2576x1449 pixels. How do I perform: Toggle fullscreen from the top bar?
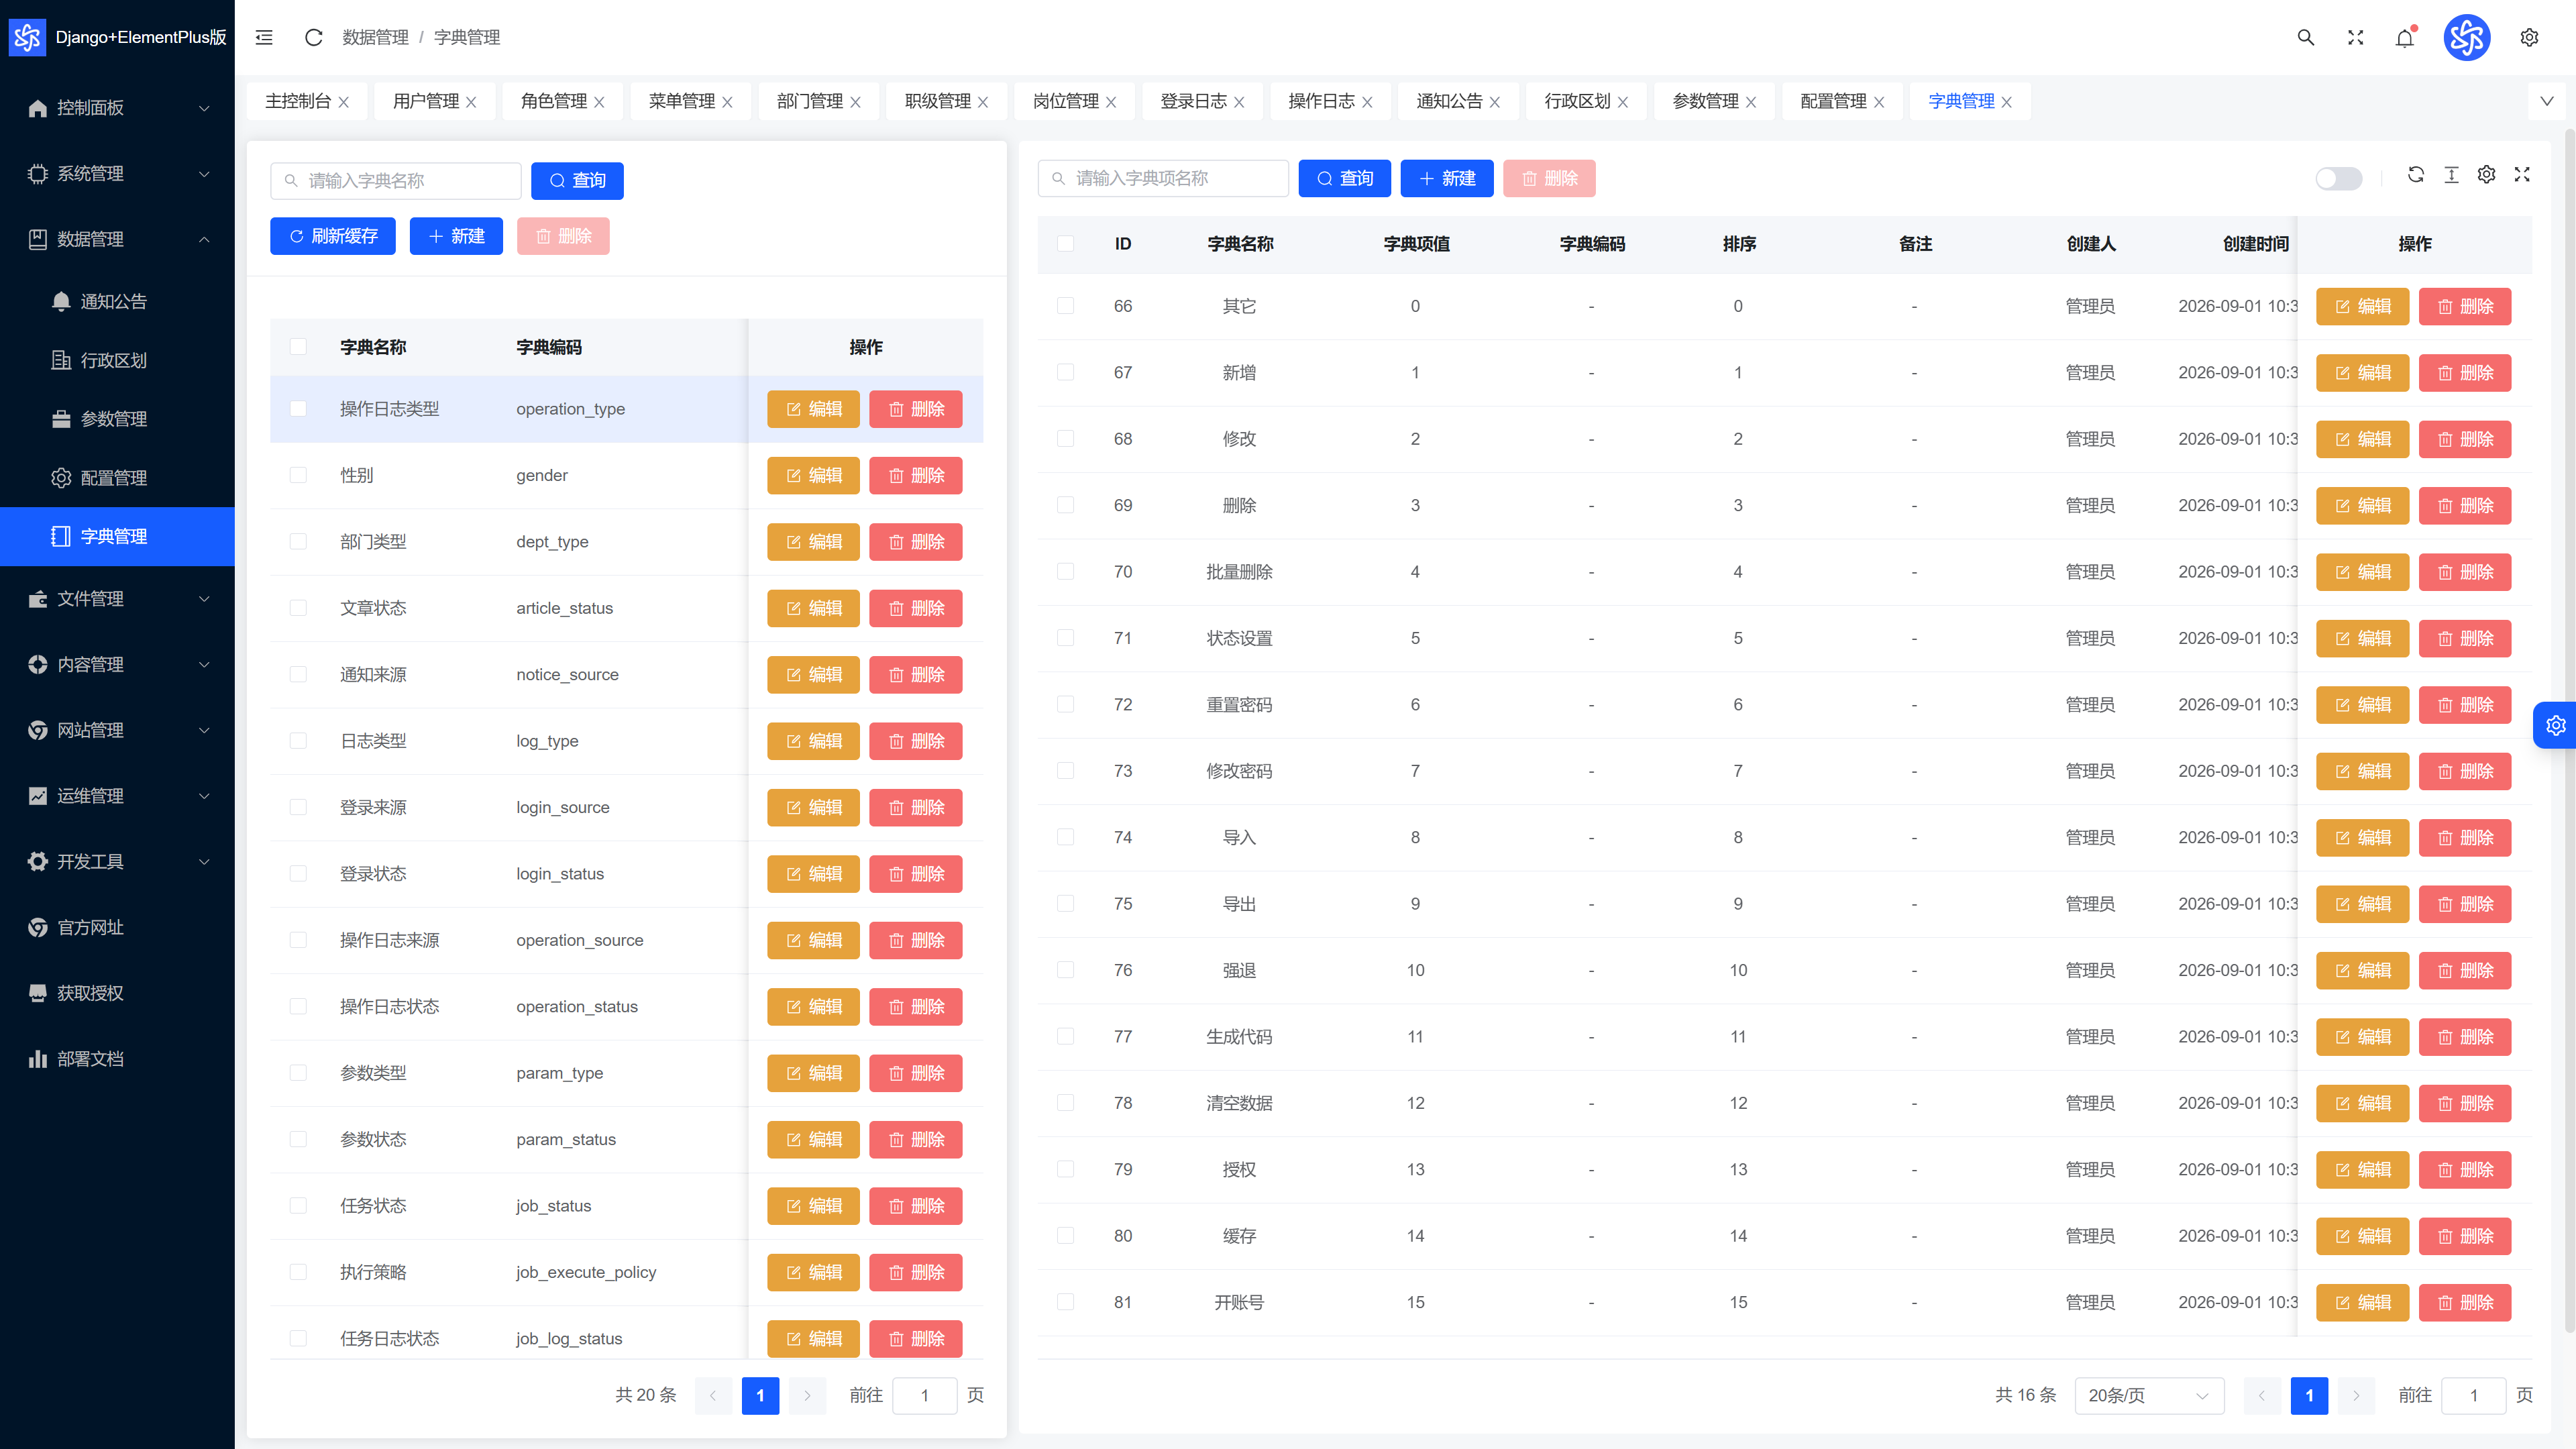click(2356, 37)
